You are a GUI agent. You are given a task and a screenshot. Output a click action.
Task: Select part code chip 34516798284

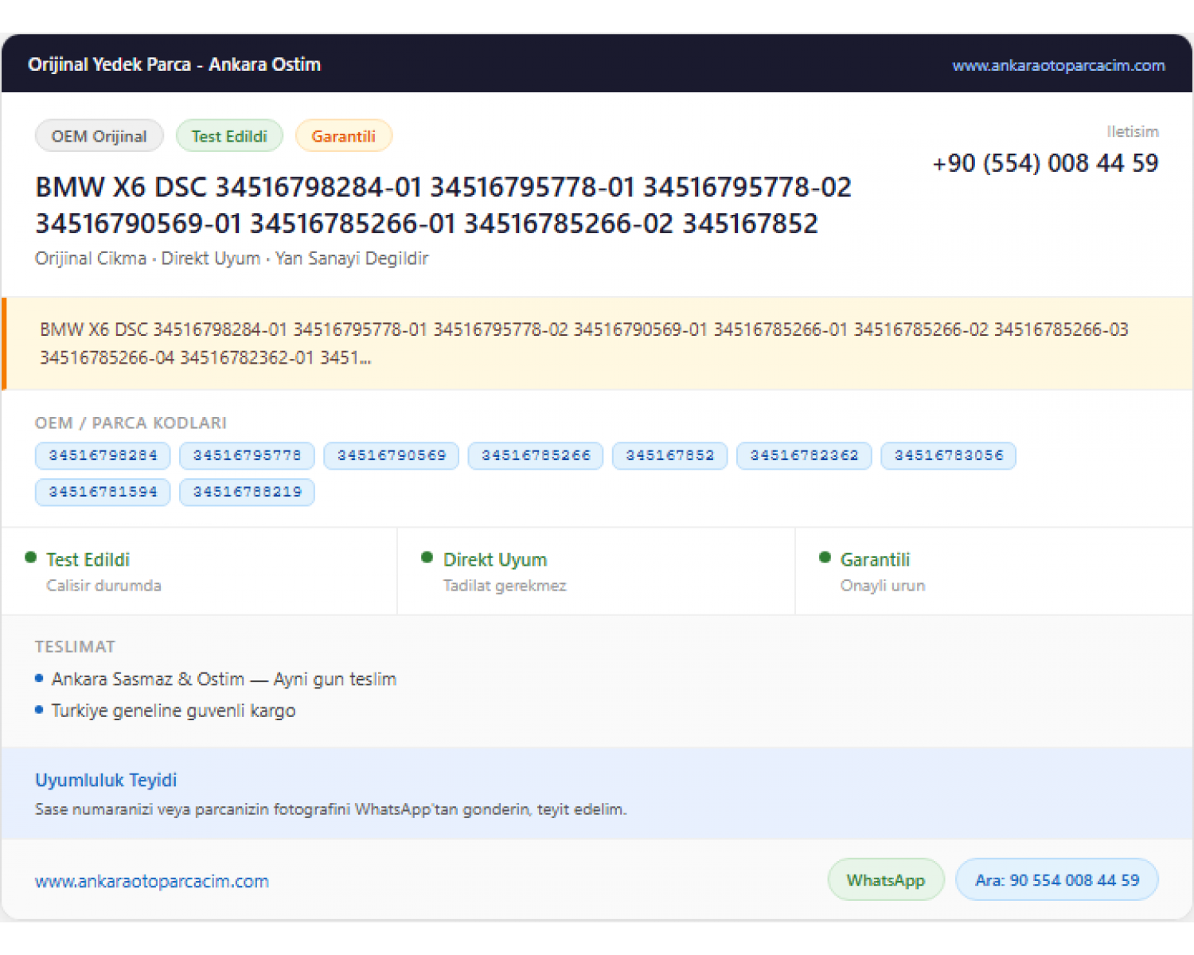(x=103, y=456)
